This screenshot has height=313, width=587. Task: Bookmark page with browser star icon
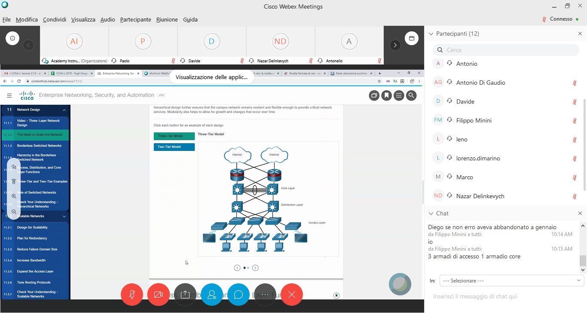(379, 81)
